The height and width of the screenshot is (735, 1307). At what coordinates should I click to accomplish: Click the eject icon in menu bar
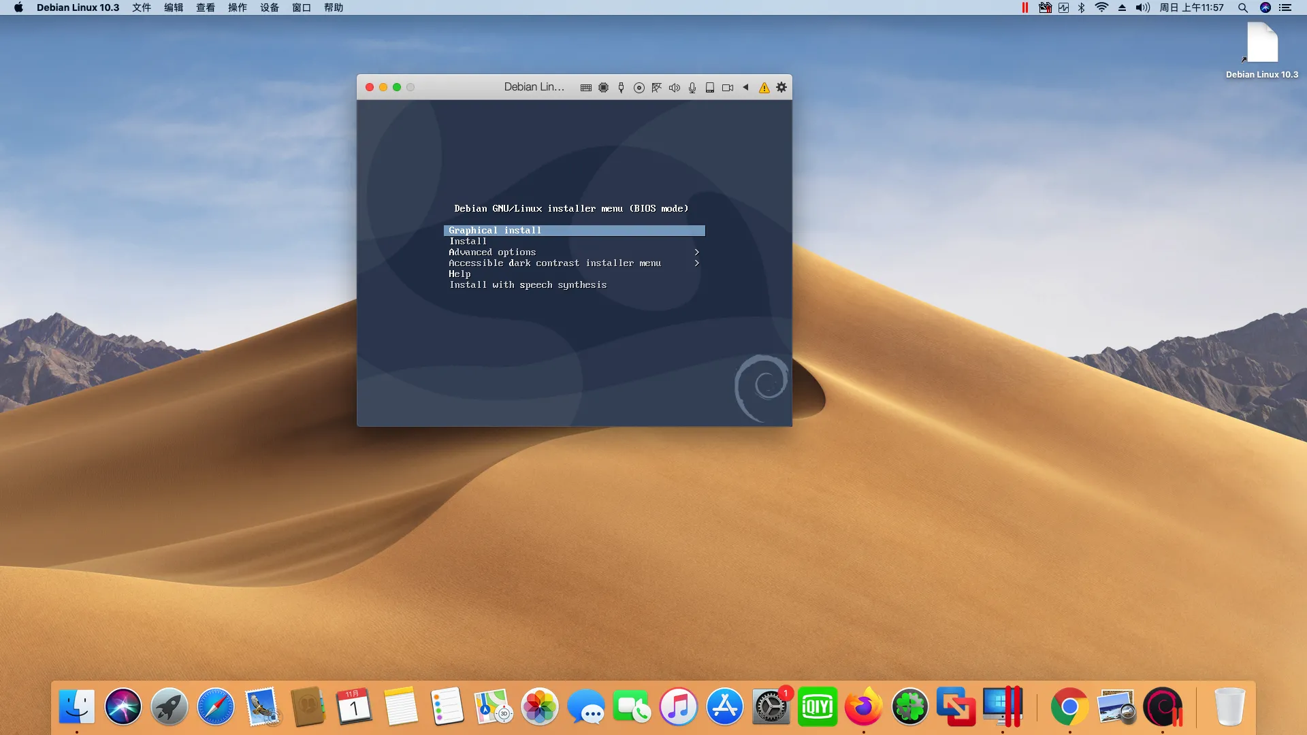[x=1122, y=7]
